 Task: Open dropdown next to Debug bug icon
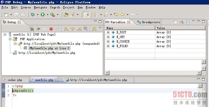(x=38, y=15)
